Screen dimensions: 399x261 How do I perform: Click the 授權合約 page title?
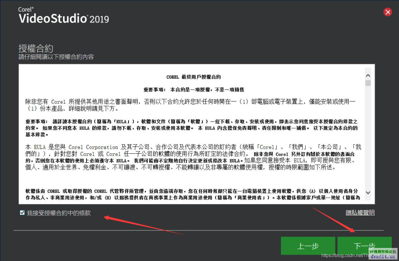[36, 48]
